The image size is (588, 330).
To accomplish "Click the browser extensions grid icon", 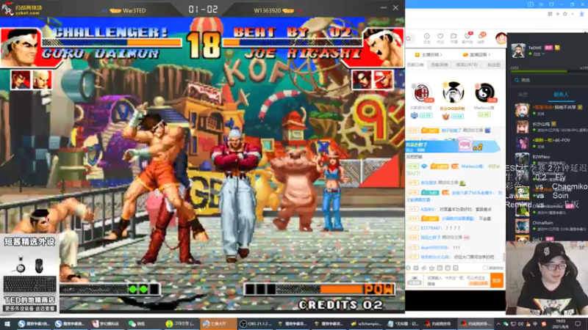I will [550, 14].
